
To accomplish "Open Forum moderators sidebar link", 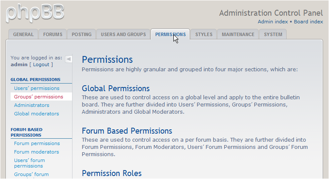I will coord(36,152).
